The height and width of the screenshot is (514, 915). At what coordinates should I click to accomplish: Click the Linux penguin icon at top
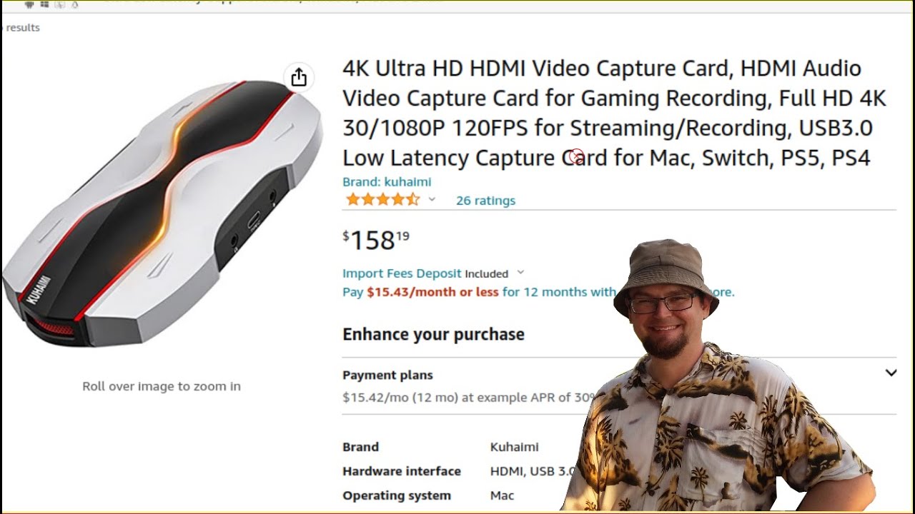75,4
